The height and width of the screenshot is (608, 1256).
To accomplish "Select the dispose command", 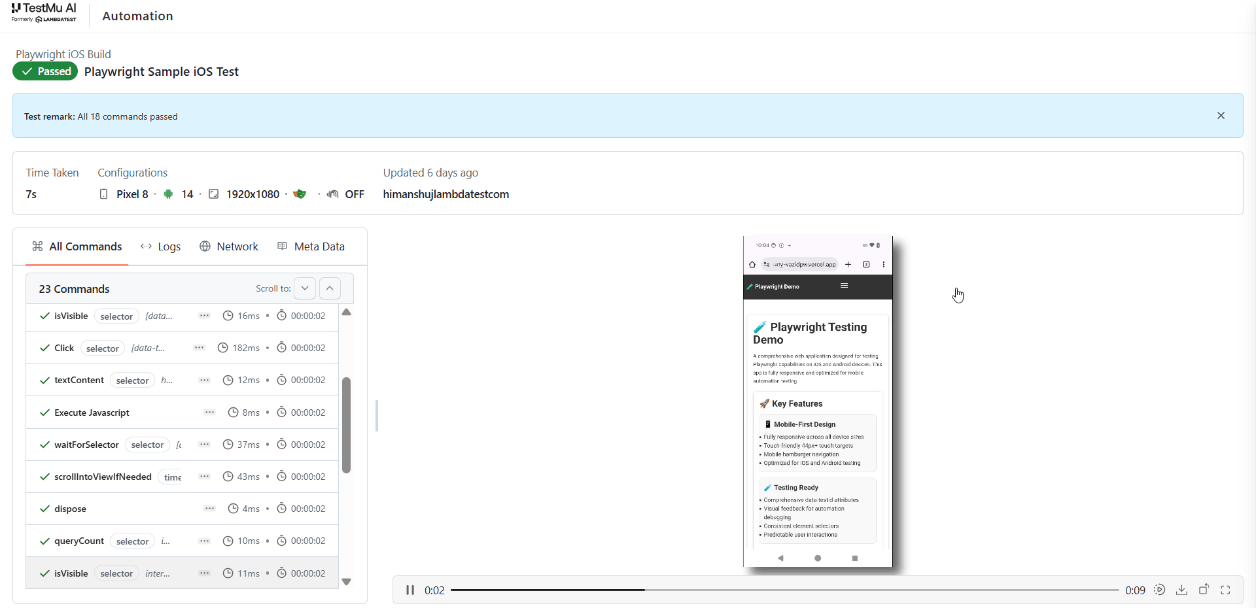I will [182, 509].
